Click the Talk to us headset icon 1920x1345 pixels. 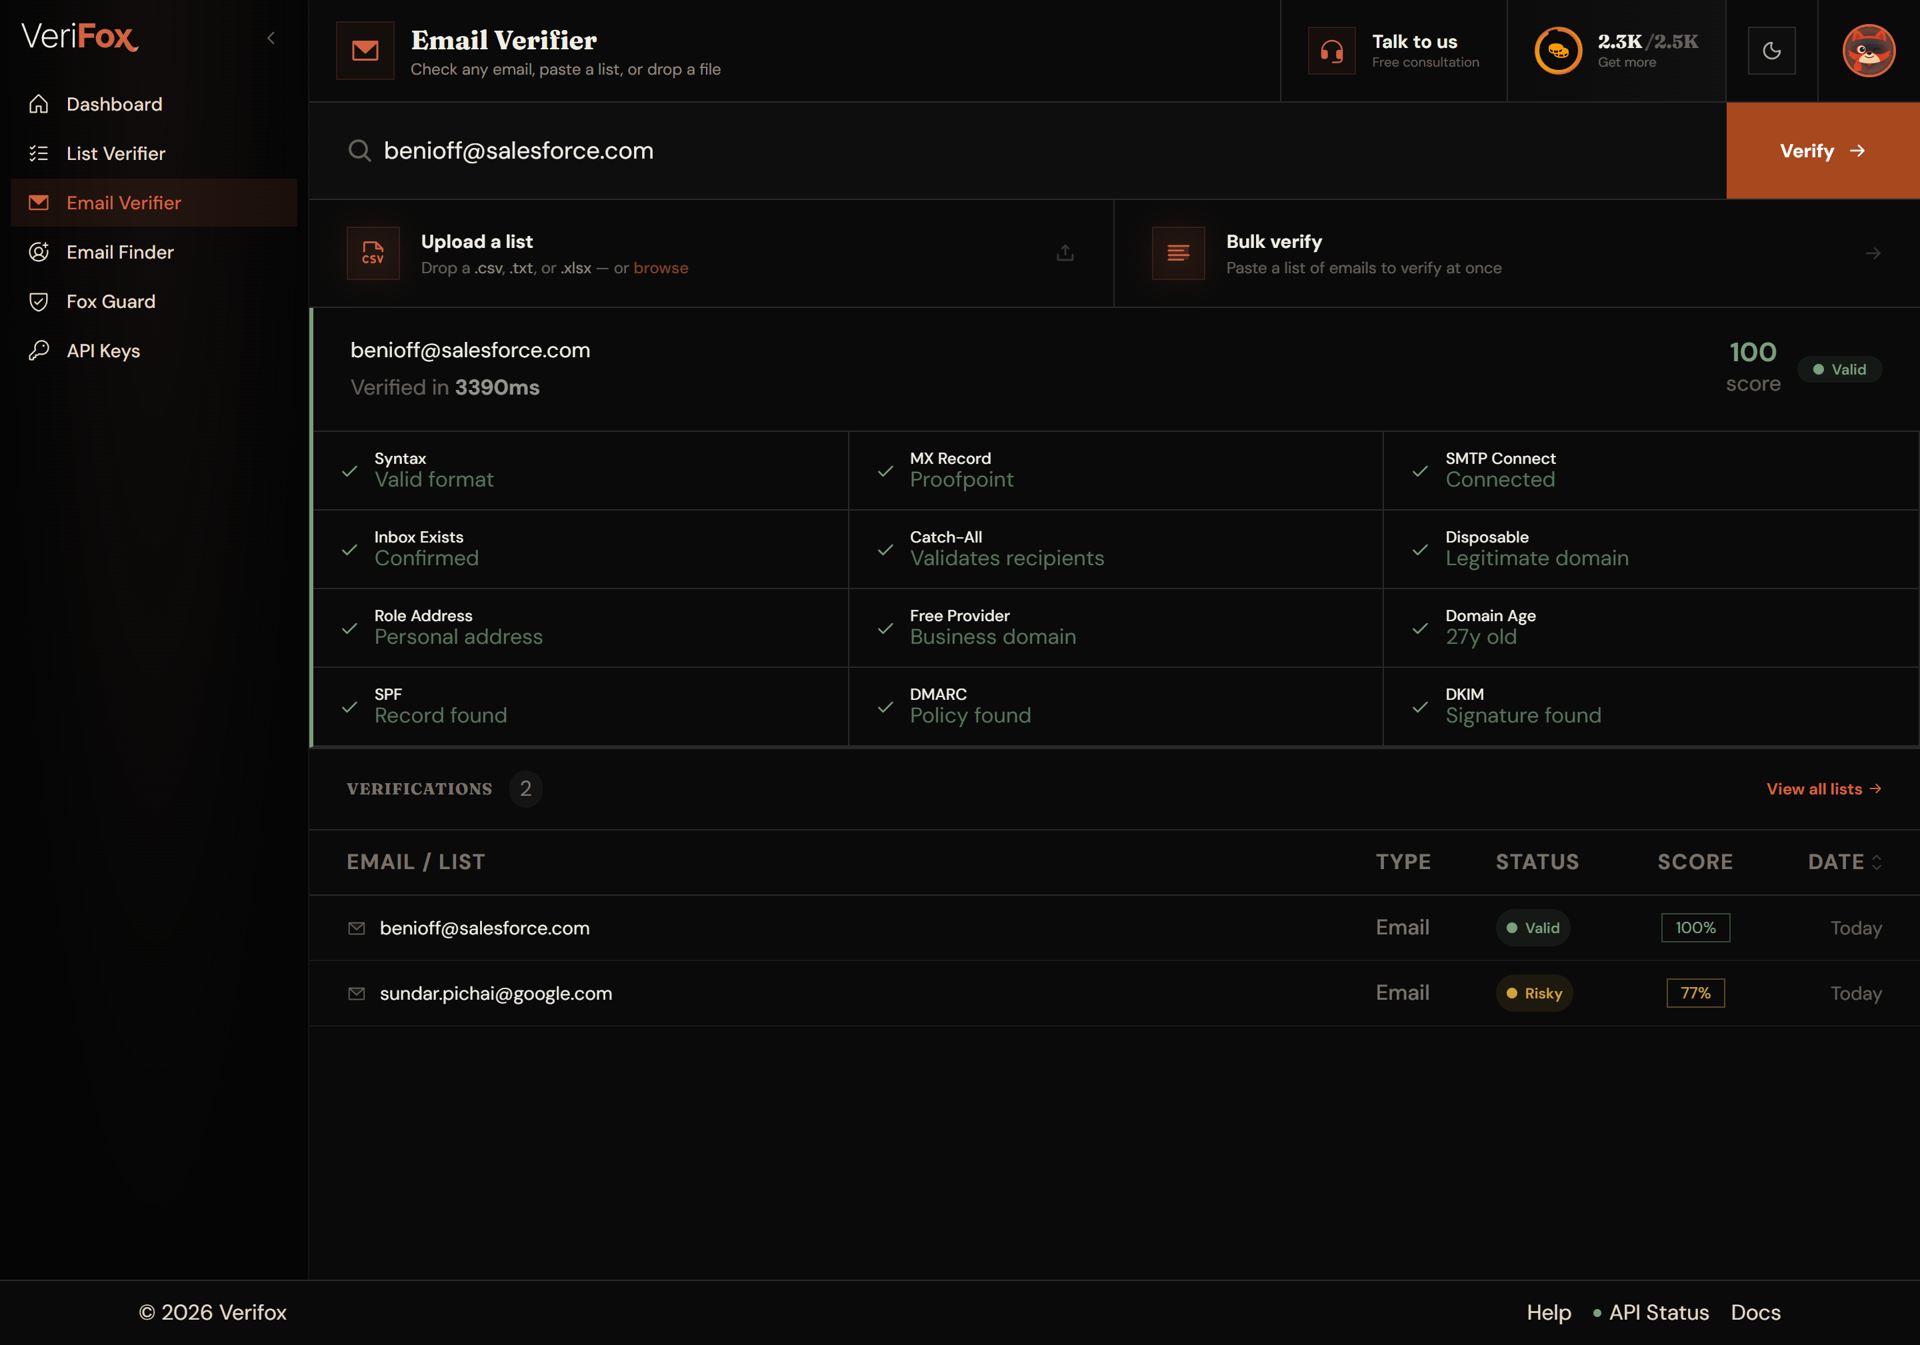[1331, 51]
